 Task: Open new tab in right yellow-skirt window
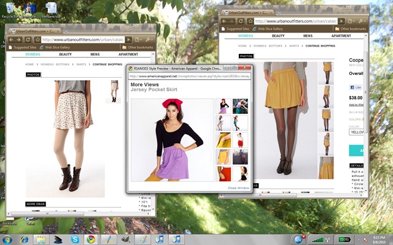pyautogui.click(x=279, y=13)
